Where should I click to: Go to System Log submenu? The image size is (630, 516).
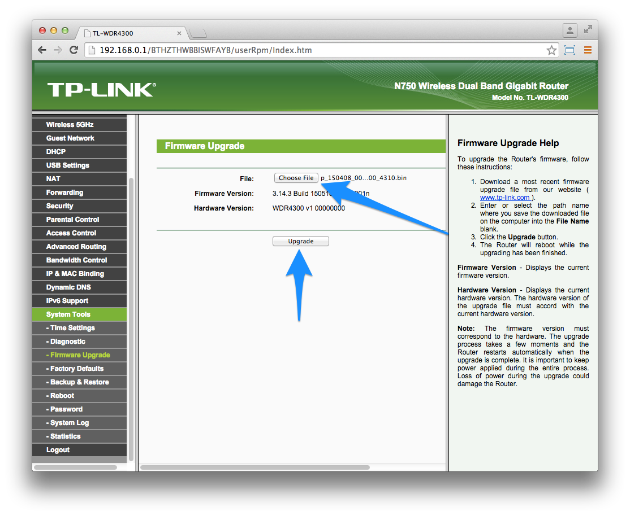point(80,423)
